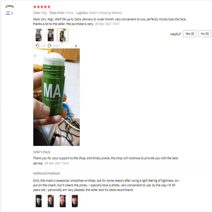Click the enlarged green mask stick photo
This screenshot has width=212, height=212.
coord(56,97)
